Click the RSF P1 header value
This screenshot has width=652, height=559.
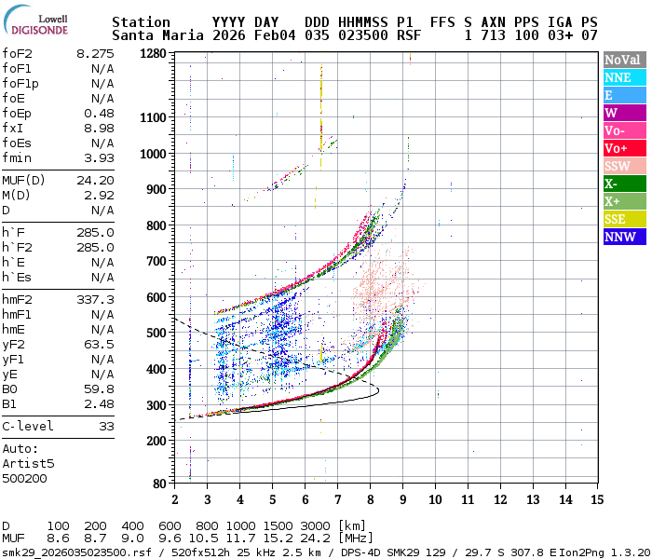(x=409, y=35)
